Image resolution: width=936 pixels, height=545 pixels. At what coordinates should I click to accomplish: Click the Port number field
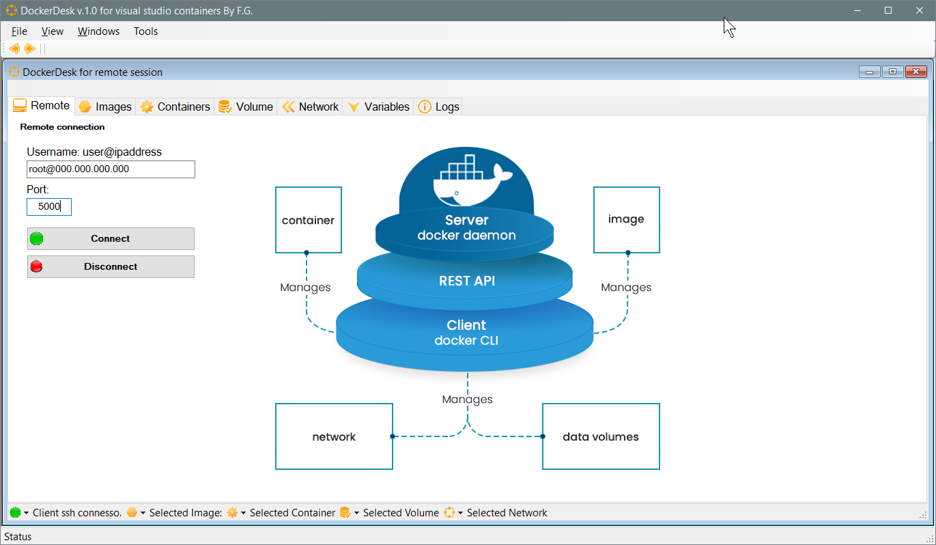click(48, 206)
